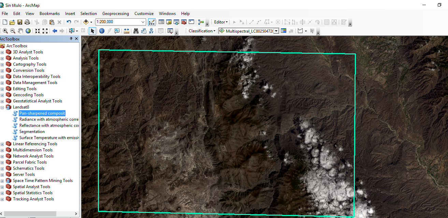Select the Segmentation script tool
The height and width of the screenshot is (218, 448).
32,132
